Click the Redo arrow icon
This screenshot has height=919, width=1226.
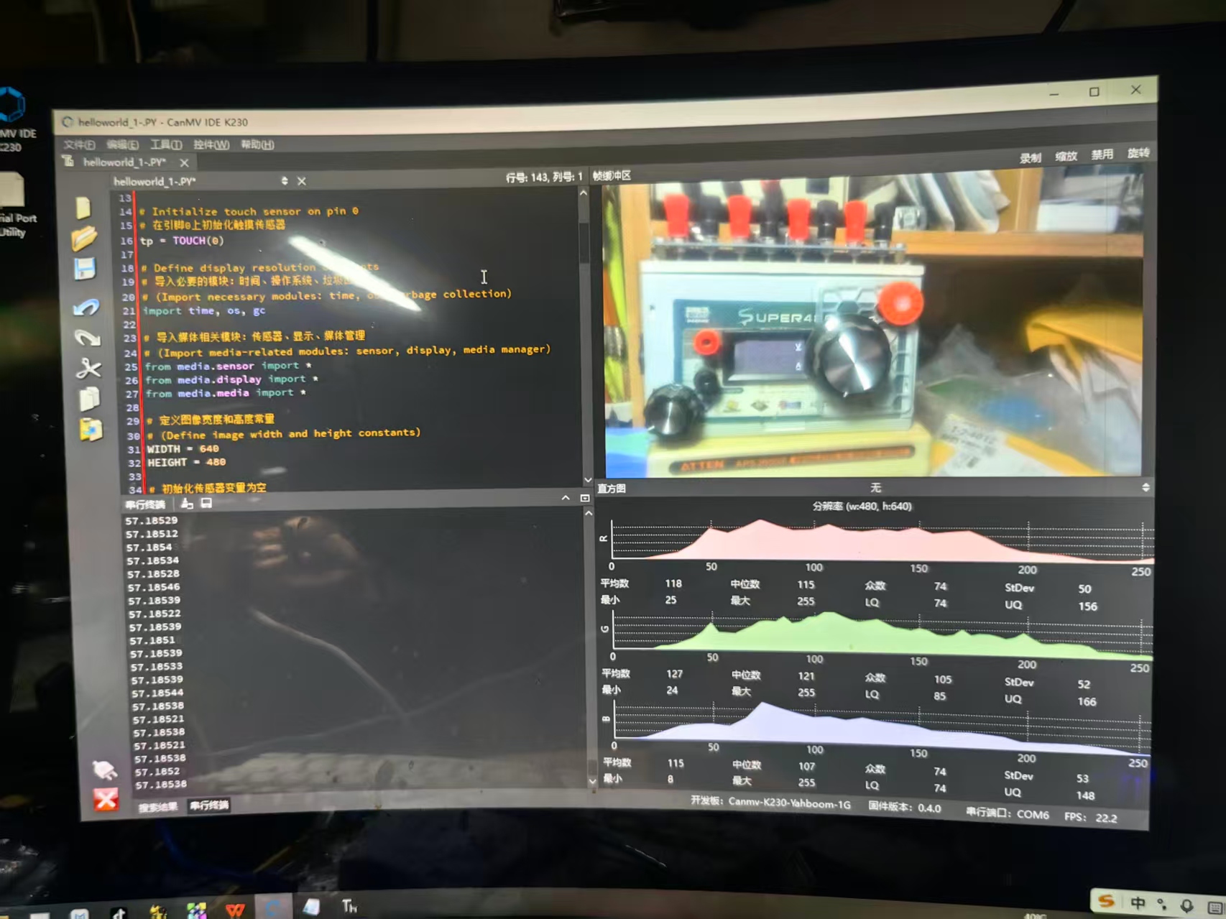(x=87, y=338)
